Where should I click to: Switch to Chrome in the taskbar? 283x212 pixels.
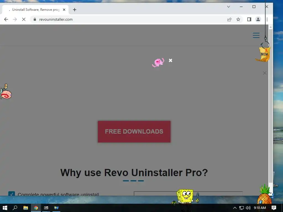point(36,208)
